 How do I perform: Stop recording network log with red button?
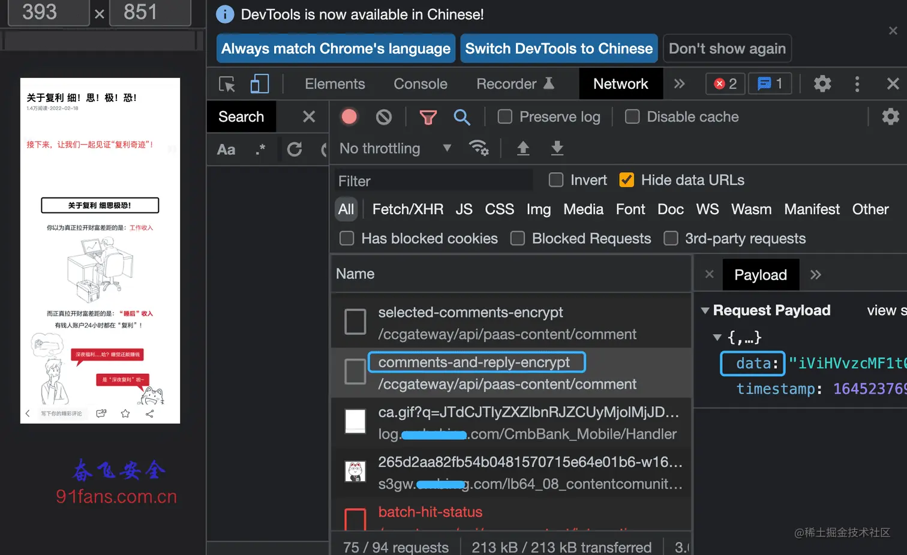349,116
